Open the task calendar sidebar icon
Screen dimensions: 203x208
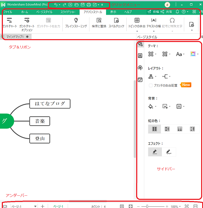pyautogui.click(x=140, y=80)
